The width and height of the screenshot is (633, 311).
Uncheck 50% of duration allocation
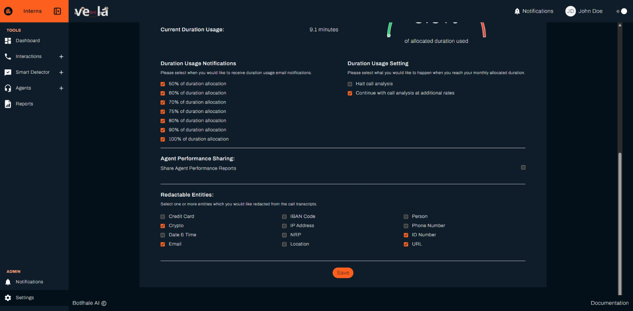click(163, 84)
